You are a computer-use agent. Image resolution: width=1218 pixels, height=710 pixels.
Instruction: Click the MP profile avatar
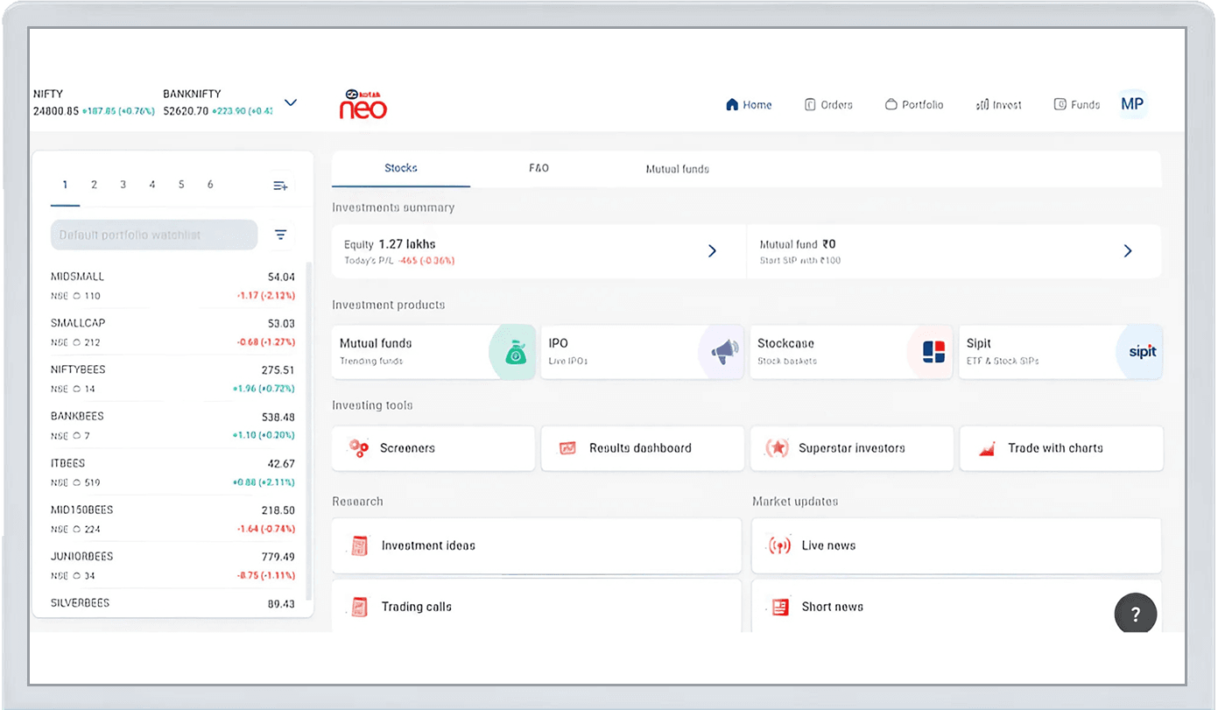(1131, 104)
